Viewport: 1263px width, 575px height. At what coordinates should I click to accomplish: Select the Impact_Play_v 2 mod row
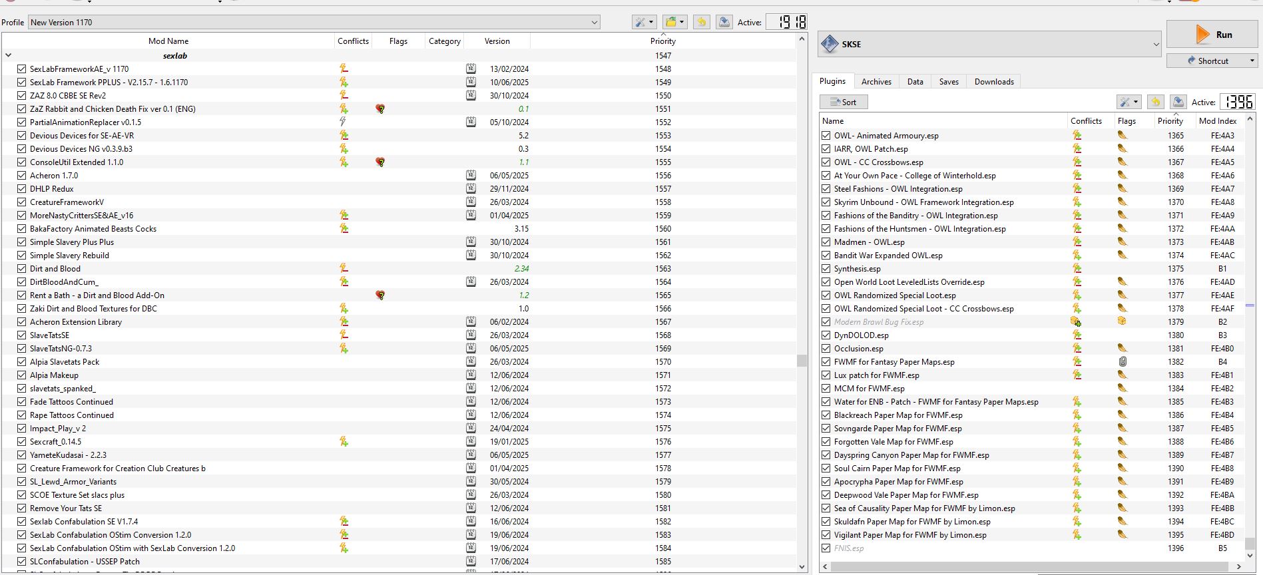(399, 428)
